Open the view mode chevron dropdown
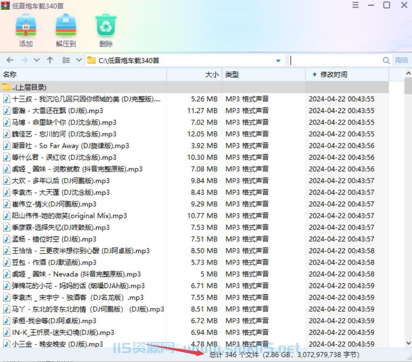The image size is (412, 362). click(x=78, y=60)
